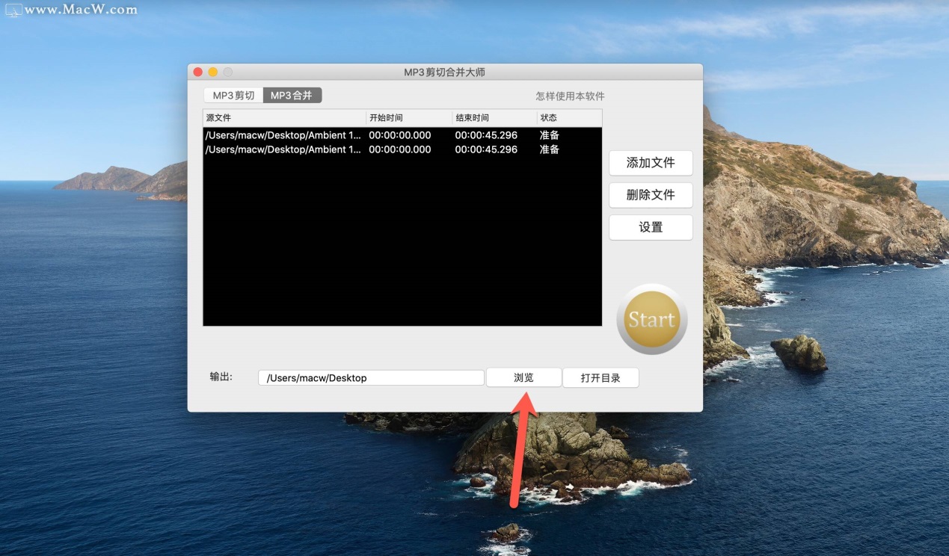Focus the 输出 path input field

tap(371, 378)
